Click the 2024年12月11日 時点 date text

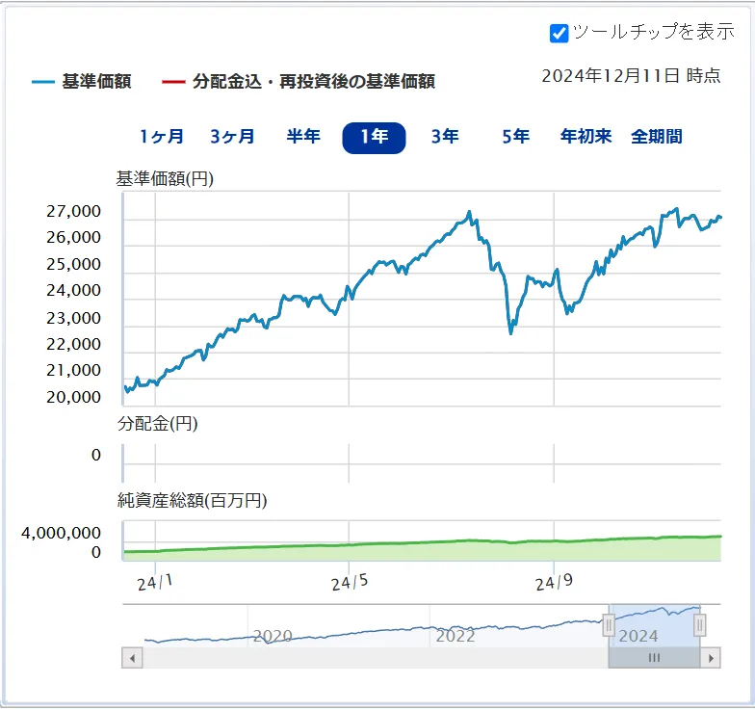tap(631, 75)
